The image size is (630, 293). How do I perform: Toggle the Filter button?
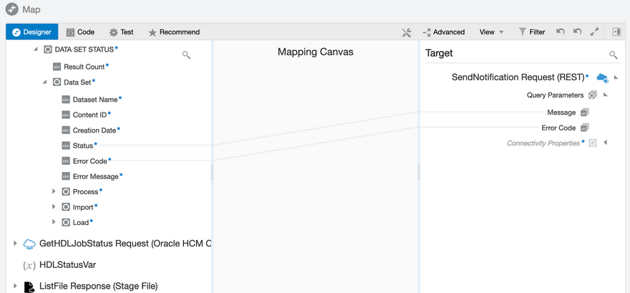(532, 32)
